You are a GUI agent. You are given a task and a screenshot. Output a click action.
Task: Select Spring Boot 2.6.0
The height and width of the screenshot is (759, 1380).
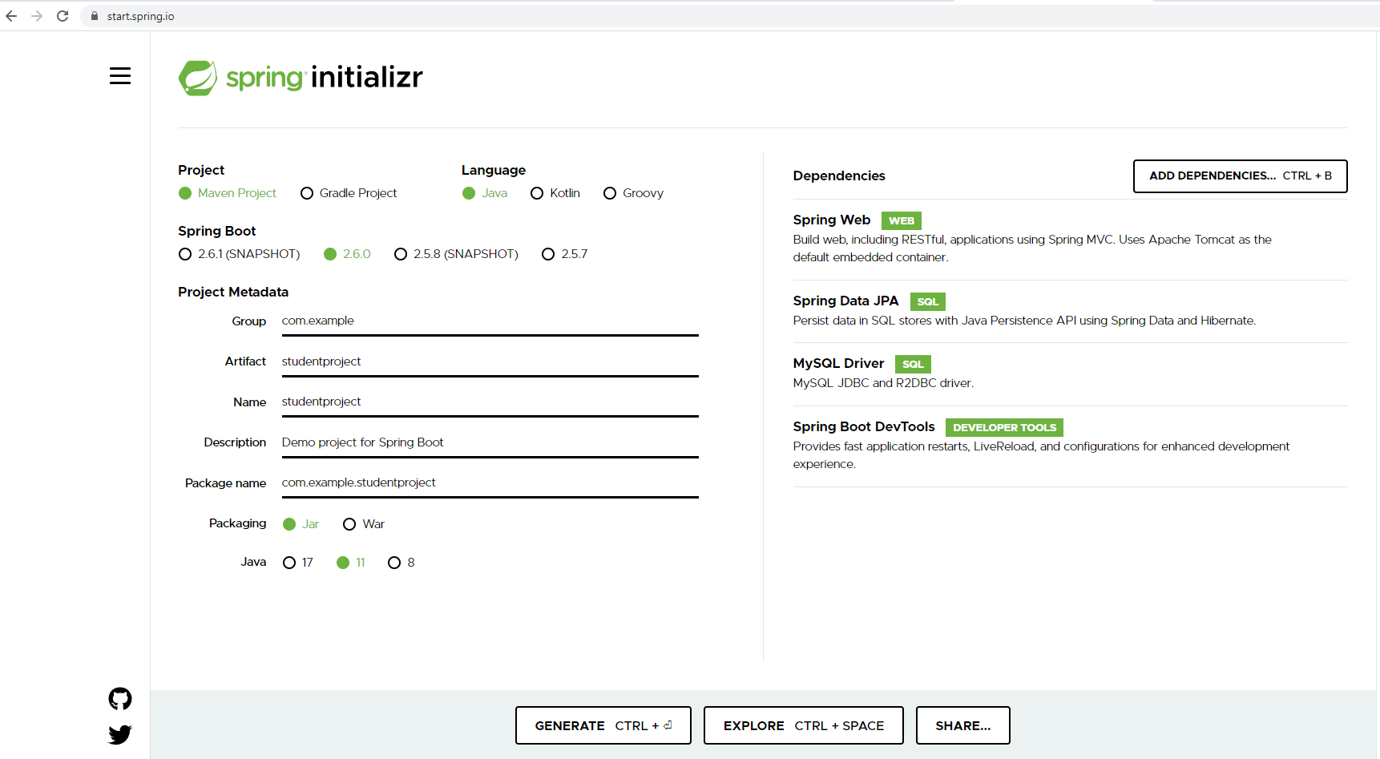pos(347,254)
